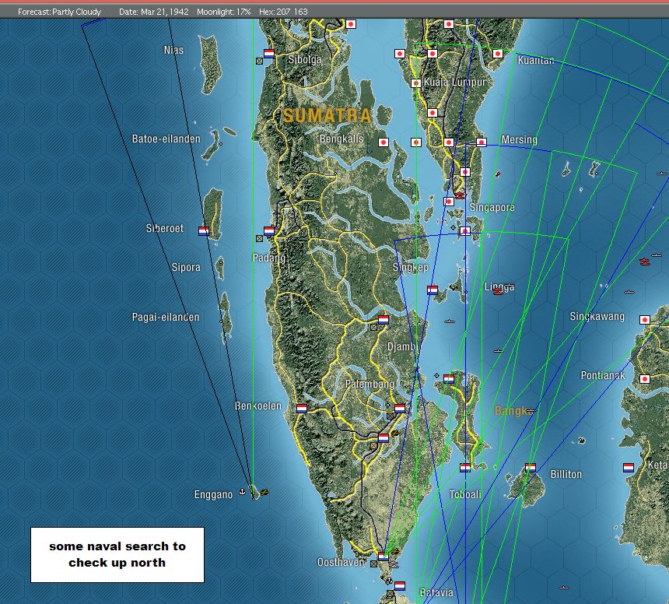Screen dimensions: 669x604
Task: Click the Batavia label
Action: click(x=436, y=592)
